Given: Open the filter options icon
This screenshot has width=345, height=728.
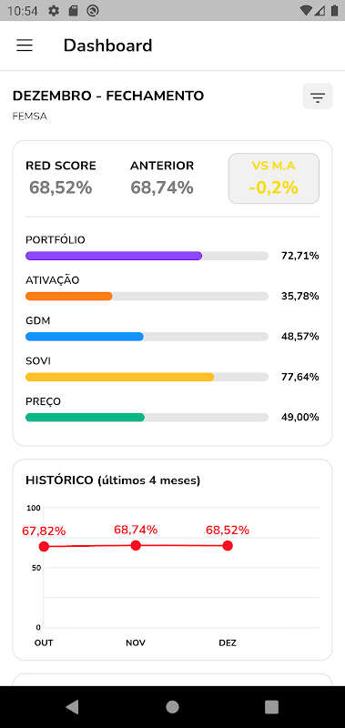Looking at the screenshot, I should [x=318, y=96].
